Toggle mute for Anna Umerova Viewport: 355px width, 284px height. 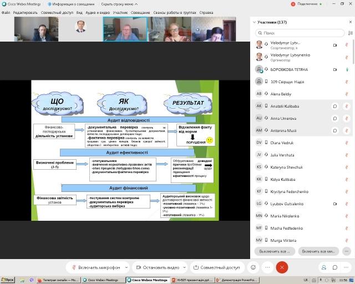[347, 119]
